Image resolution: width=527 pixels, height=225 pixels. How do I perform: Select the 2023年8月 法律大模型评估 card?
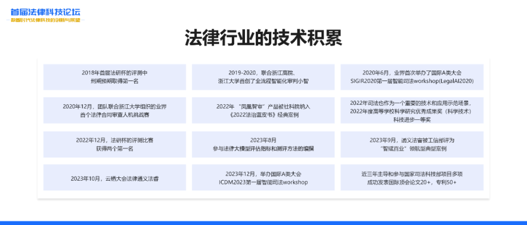(x=263, y=144)
